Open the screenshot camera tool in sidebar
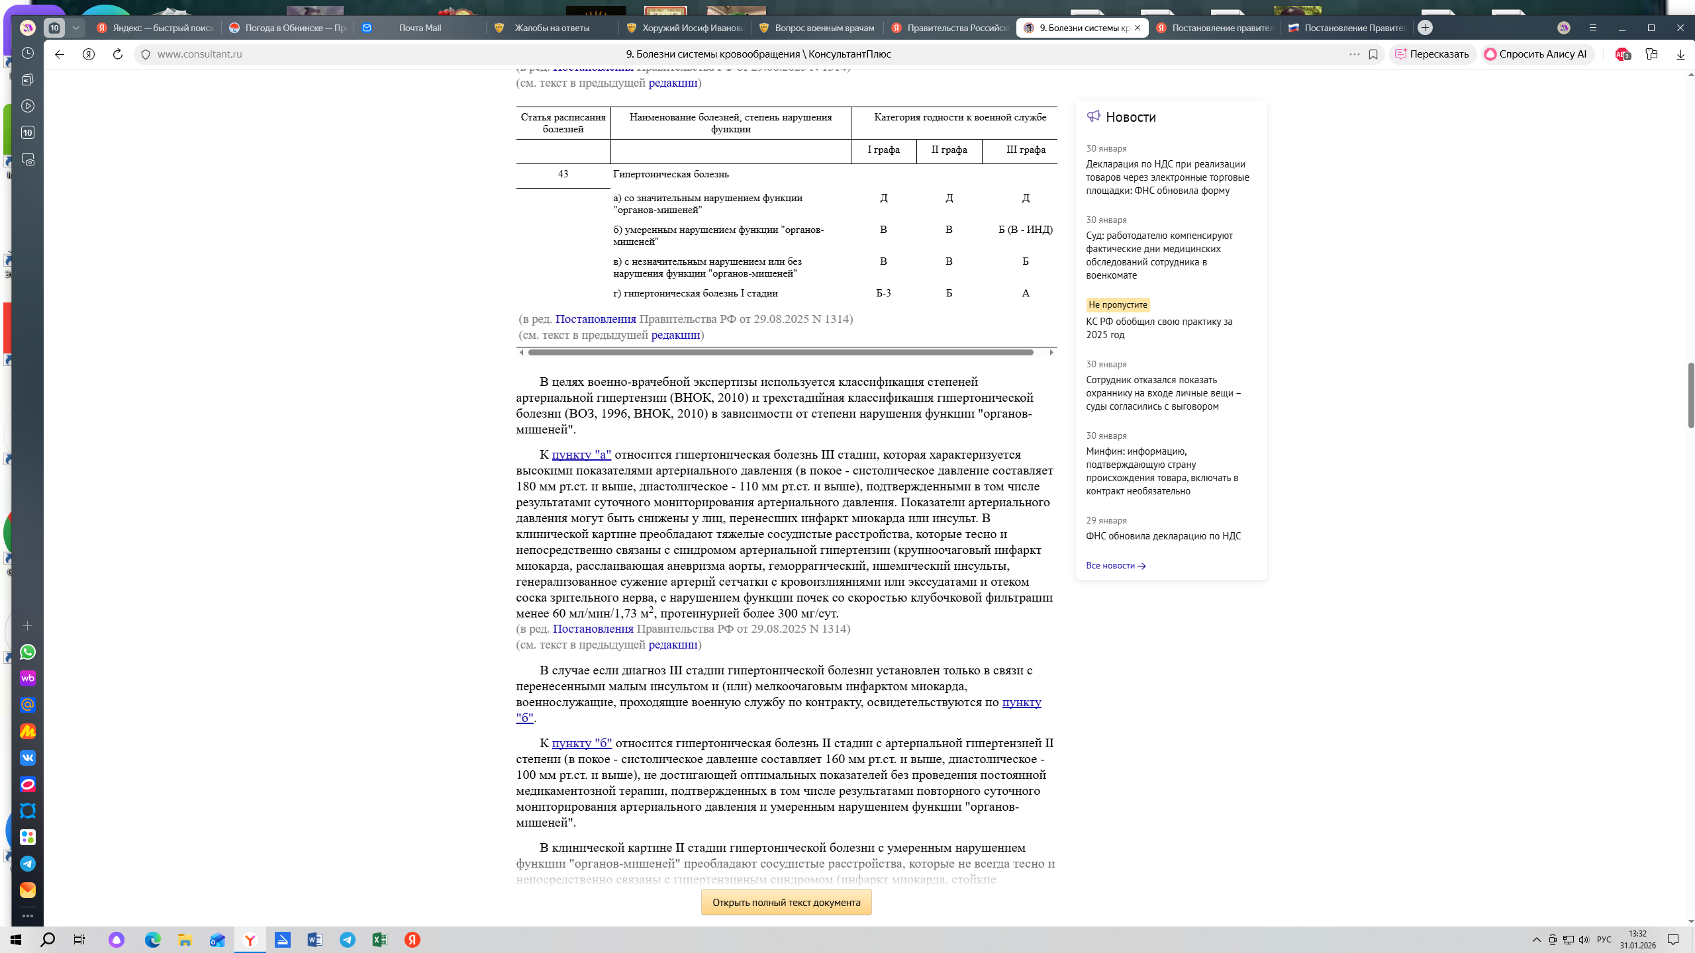Screen dimensions: 1695x953 click(27, 159)
